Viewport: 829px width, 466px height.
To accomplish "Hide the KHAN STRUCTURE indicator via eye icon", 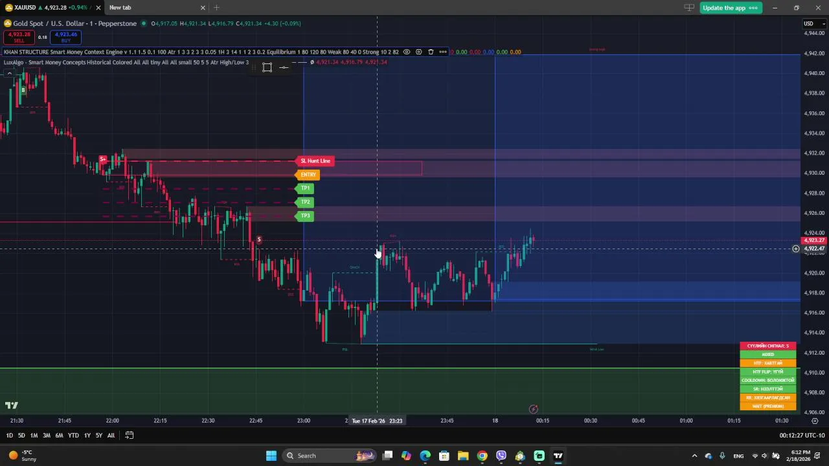I will click(x=407, y=52).
